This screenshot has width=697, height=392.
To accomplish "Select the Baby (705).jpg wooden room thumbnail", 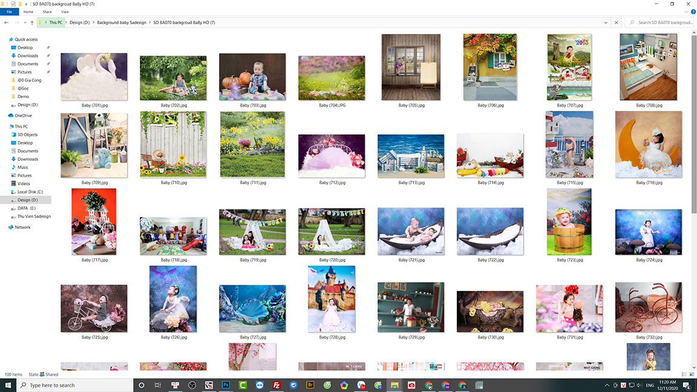I will pyautogui.click(x=411, y=67).
